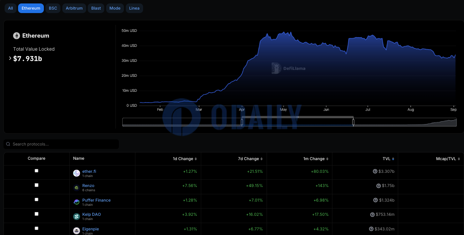Click the Name column header
The image size is (464, 235).
click(78, 158)
